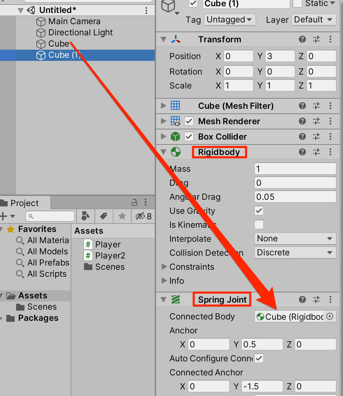Enable Is Kinematic on the Rigidbody
The image size is (343, 396).
(258, 225)
